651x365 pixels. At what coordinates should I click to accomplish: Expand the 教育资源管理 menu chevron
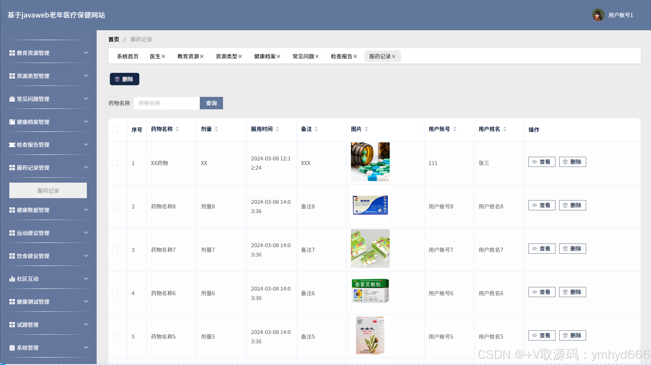[x=86, y=53]
